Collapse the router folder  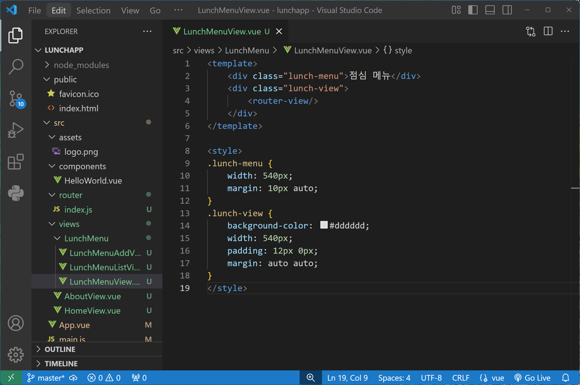97,195
